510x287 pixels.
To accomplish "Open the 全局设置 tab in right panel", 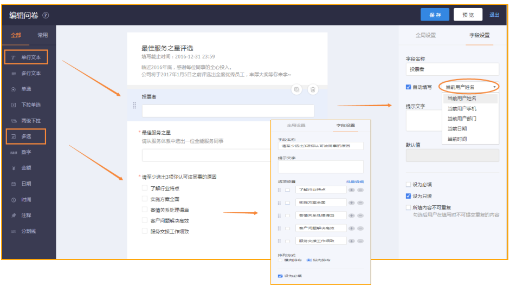I will point(425,35).
